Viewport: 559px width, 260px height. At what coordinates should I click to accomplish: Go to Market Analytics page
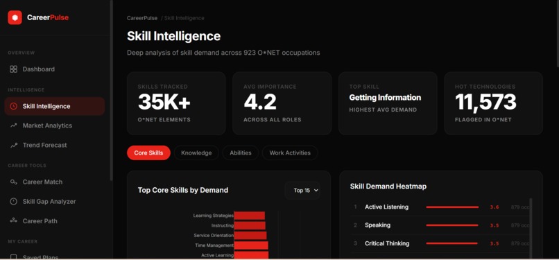tap(55, 125)
